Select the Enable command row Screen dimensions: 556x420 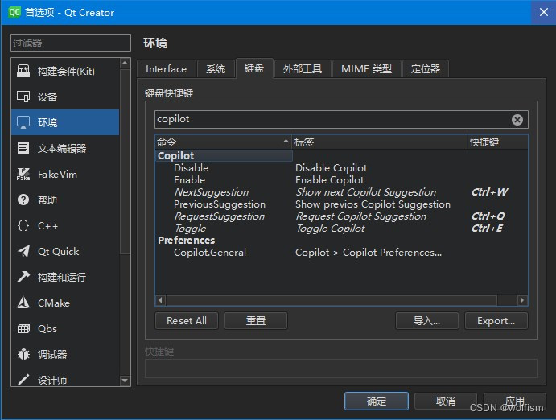point(341,180)
